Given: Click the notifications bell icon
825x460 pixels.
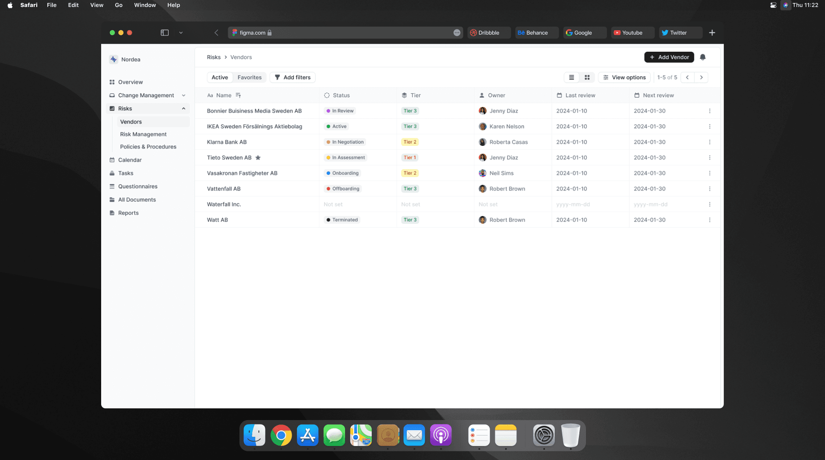Looking at the screenshot, I should coord(703,57).
